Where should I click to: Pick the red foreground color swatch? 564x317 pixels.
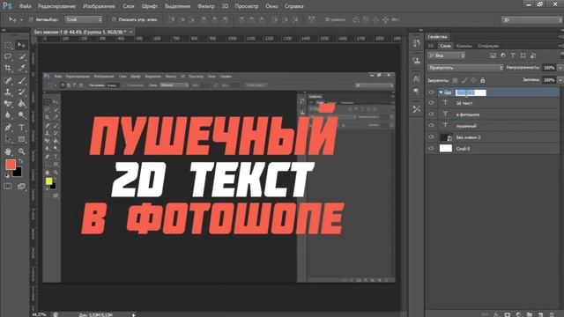10,165
